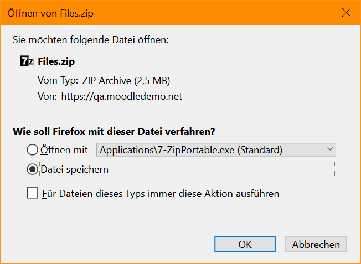Click the 7z file type icon
This screenshot has width=361, height=264.
(27, 61)
